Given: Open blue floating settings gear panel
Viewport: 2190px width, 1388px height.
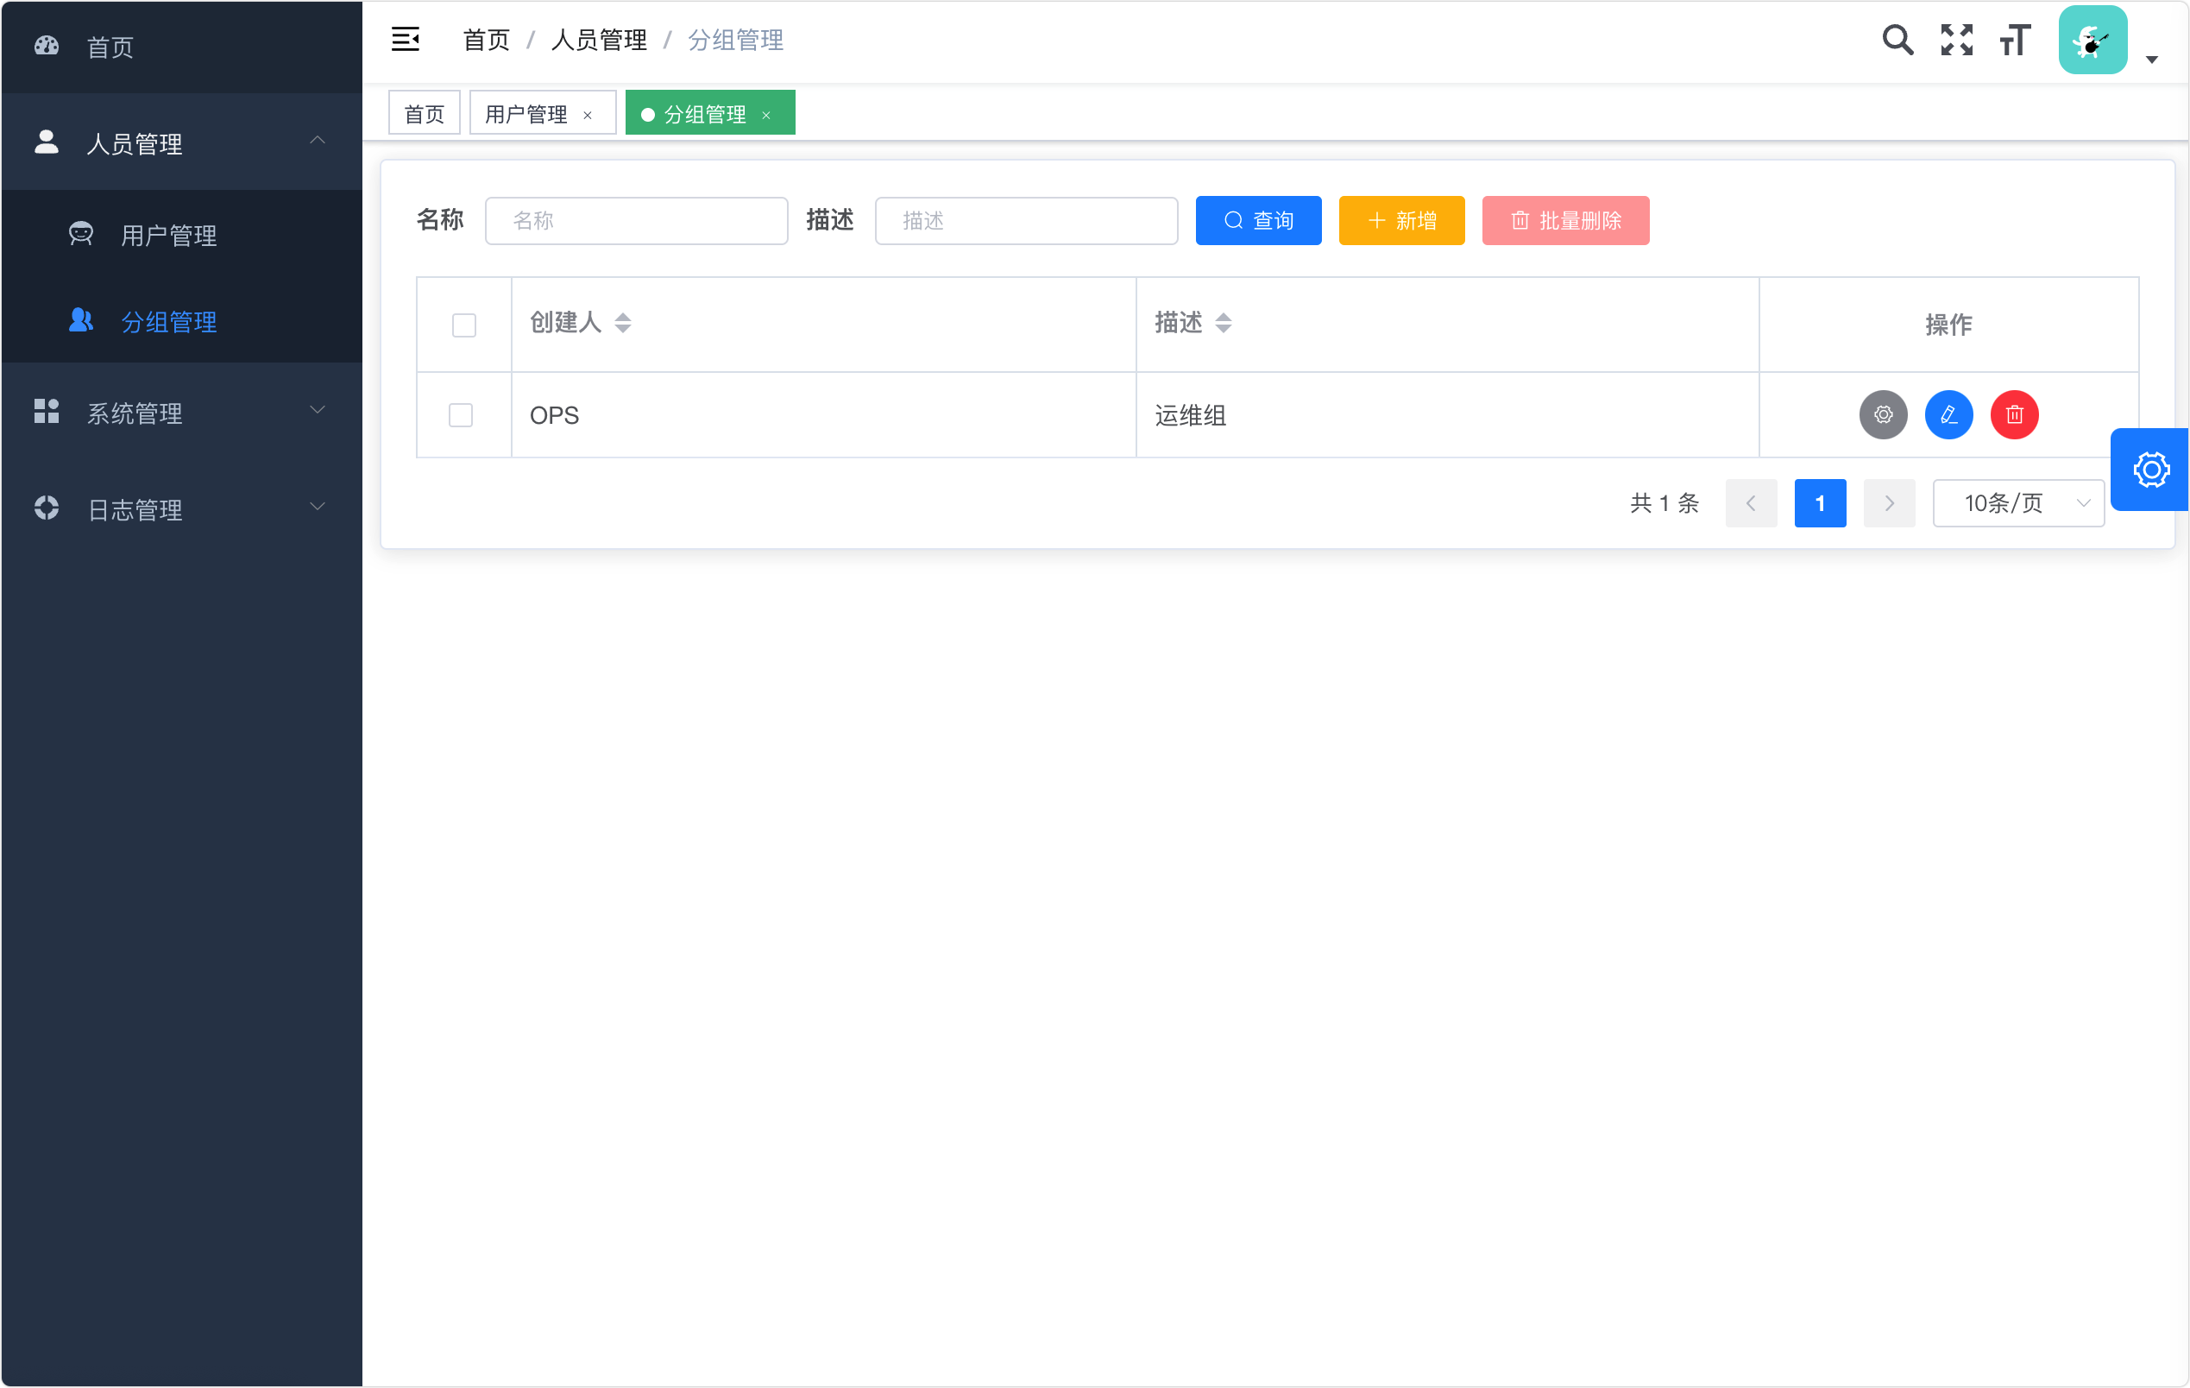Looking at the screenshot, I should [2150, 470].
